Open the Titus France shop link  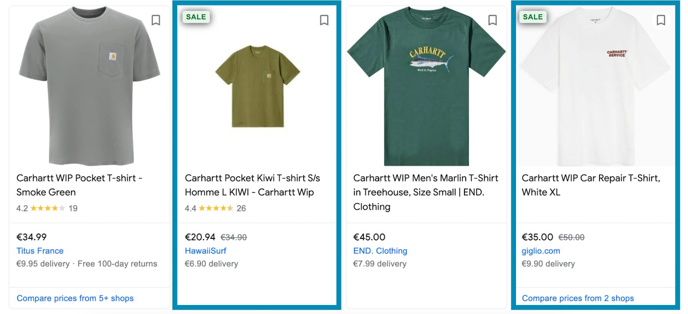[40, 251]
